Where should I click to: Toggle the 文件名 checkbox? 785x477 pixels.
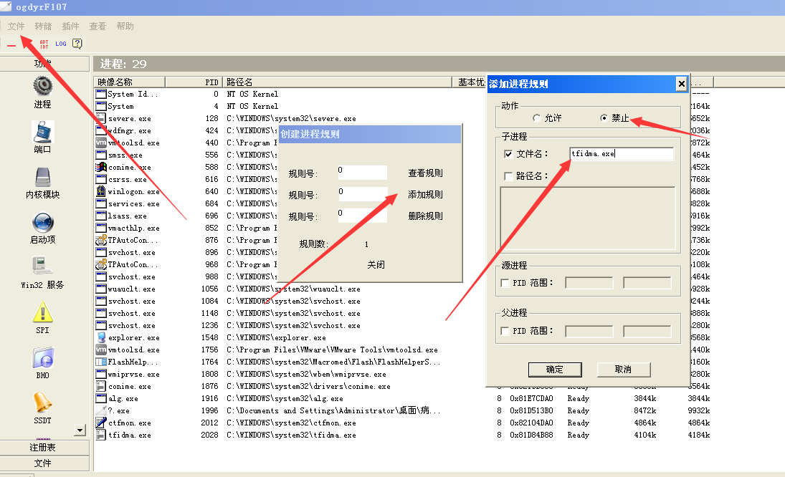(x=508, y=154)
